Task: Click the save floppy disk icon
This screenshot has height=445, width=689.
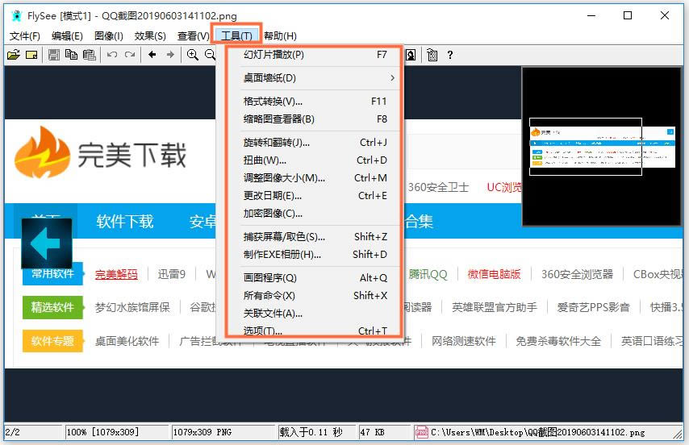Action: coord(54,55)
